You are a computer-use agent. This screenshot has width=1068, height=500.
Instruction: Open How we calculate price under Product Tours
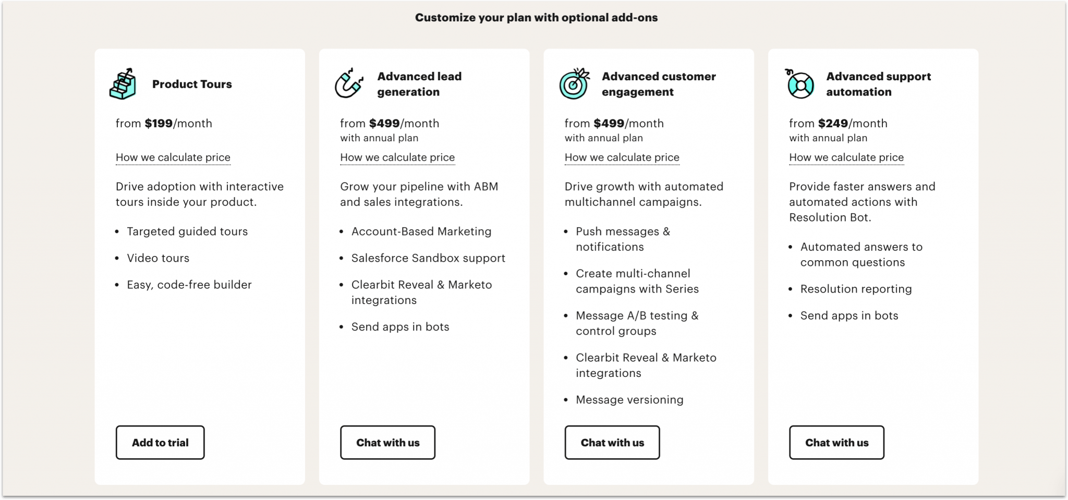click(172, 157)
